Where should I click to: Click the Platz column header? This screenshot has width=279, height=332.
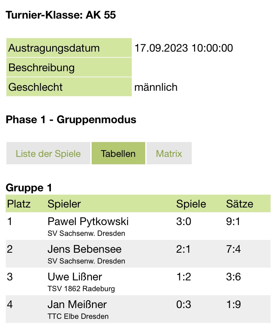click(x=19, y=204)
